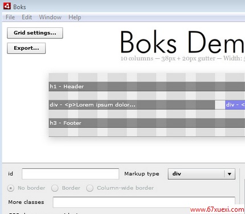245x214 pixels.
Task: Click the Export button
Action: (26, 48)
